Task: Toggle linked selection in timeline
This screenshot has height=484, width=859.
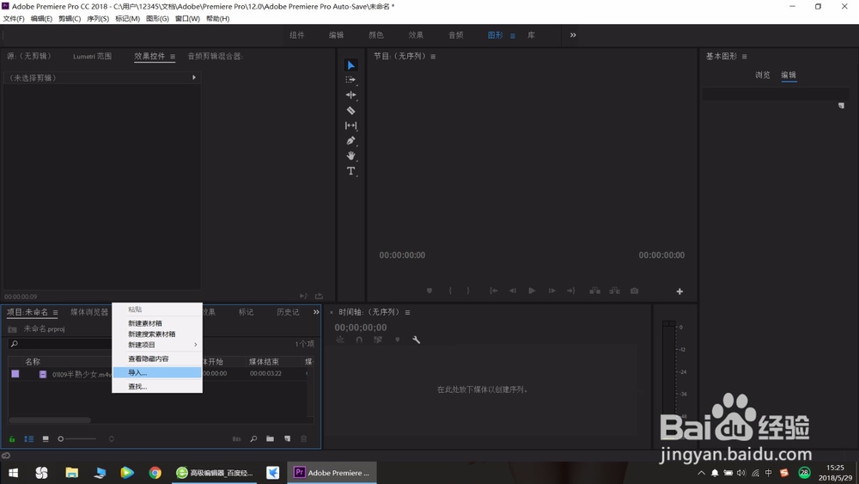Action: click(378, 340)
